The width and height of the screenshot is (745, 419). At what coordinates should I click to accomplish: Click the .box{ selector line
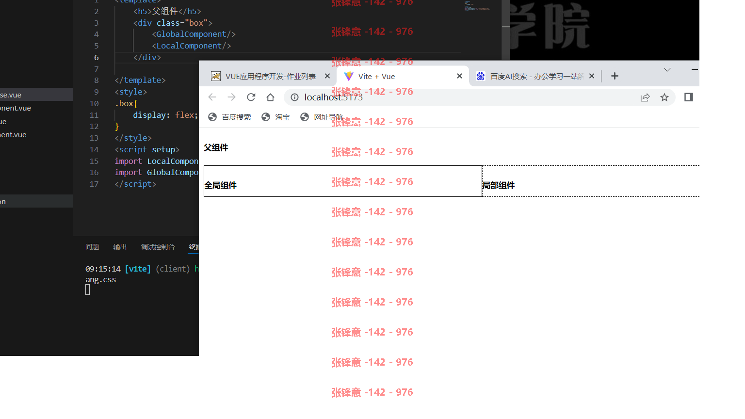point(126,103)
